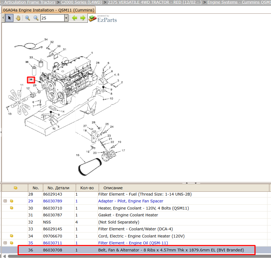Click scrollbar left arrow at bottom
The width and height of the screenshot is (271, 258).
[4, 256]
